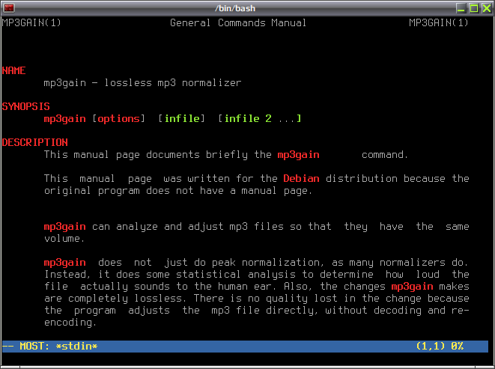This screenshot has height=369, width=495.
Task: Click the SYNOPSIS section heading
Action: [26, 106]
